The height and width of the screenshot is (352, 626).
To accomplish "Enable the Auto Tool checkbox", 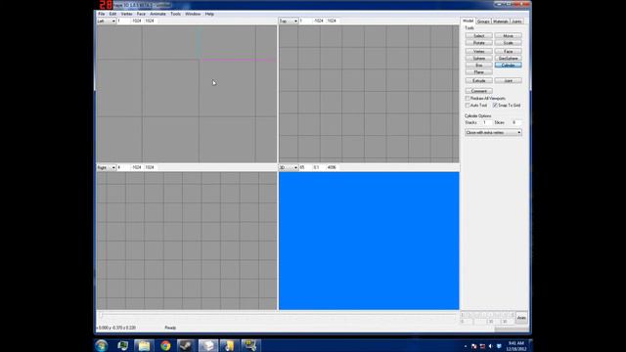I will (x=468, y=106).
